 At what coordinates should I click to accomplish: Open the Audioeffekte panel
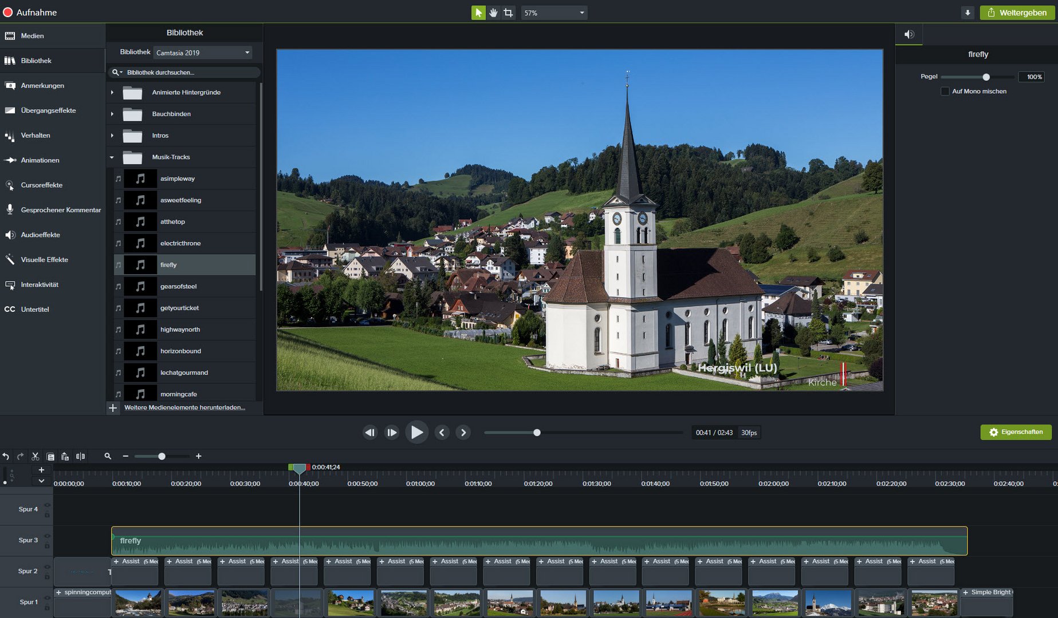click(52, 235)
